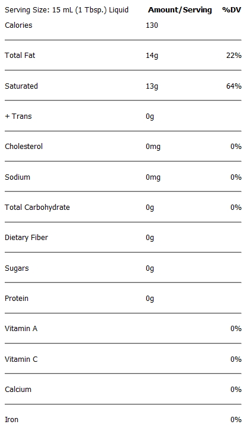The image size is (247, 431).
Task: Click the Calories label
Action: point(18,25)
